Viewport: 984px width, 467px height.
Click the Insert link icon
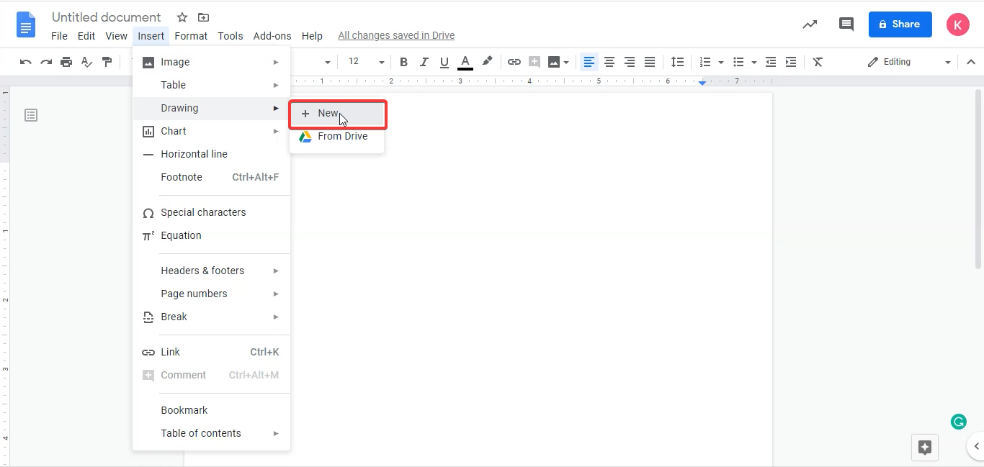point(514,62)
